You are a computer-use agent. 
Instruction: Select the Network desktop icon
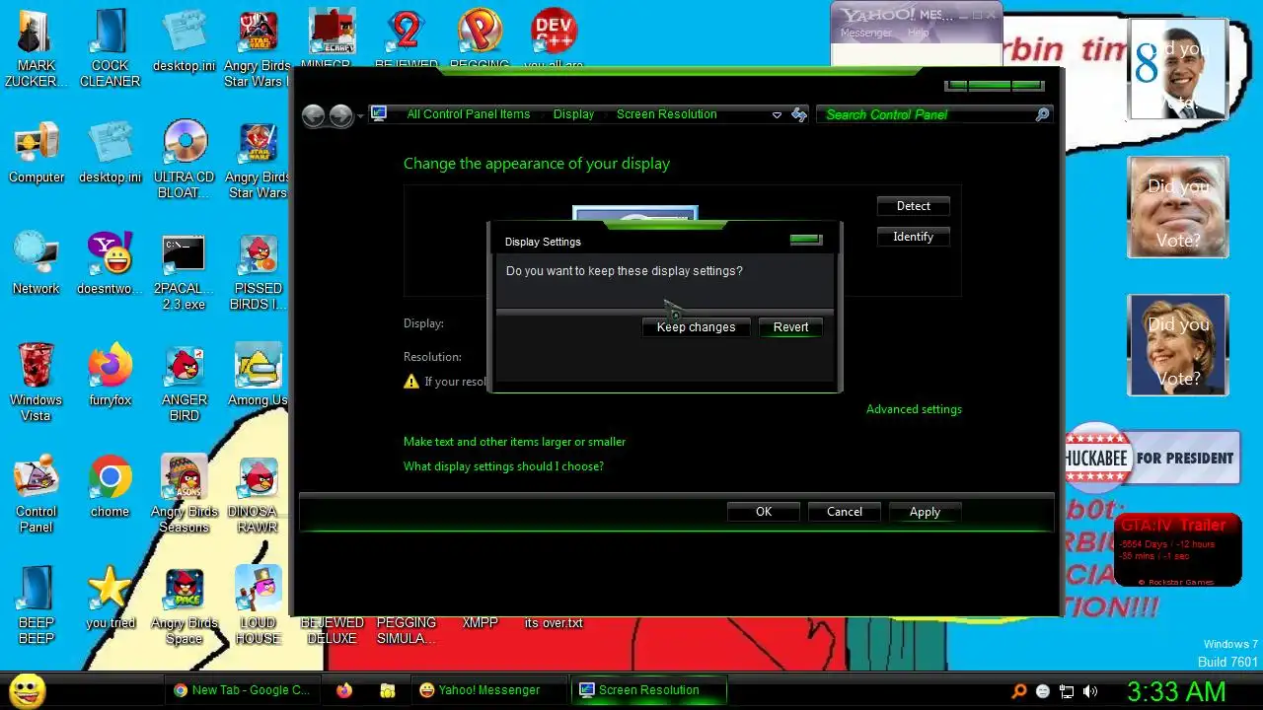coord(37,263)
